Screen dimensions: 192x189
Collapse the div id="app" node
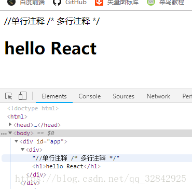click(x=17, y=141)
